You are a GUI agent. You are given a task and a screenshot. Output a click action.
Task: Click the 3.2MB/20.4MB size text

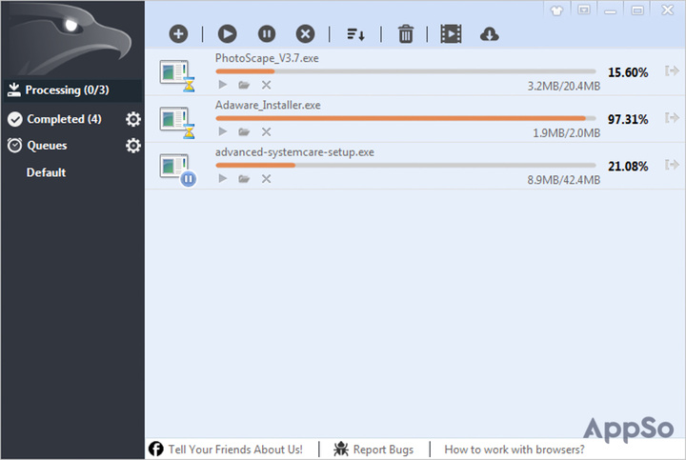click(x=563, y=86)
